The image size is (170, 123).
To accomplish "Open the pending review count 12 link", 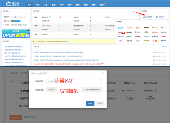I will click(x=90, y=17).
